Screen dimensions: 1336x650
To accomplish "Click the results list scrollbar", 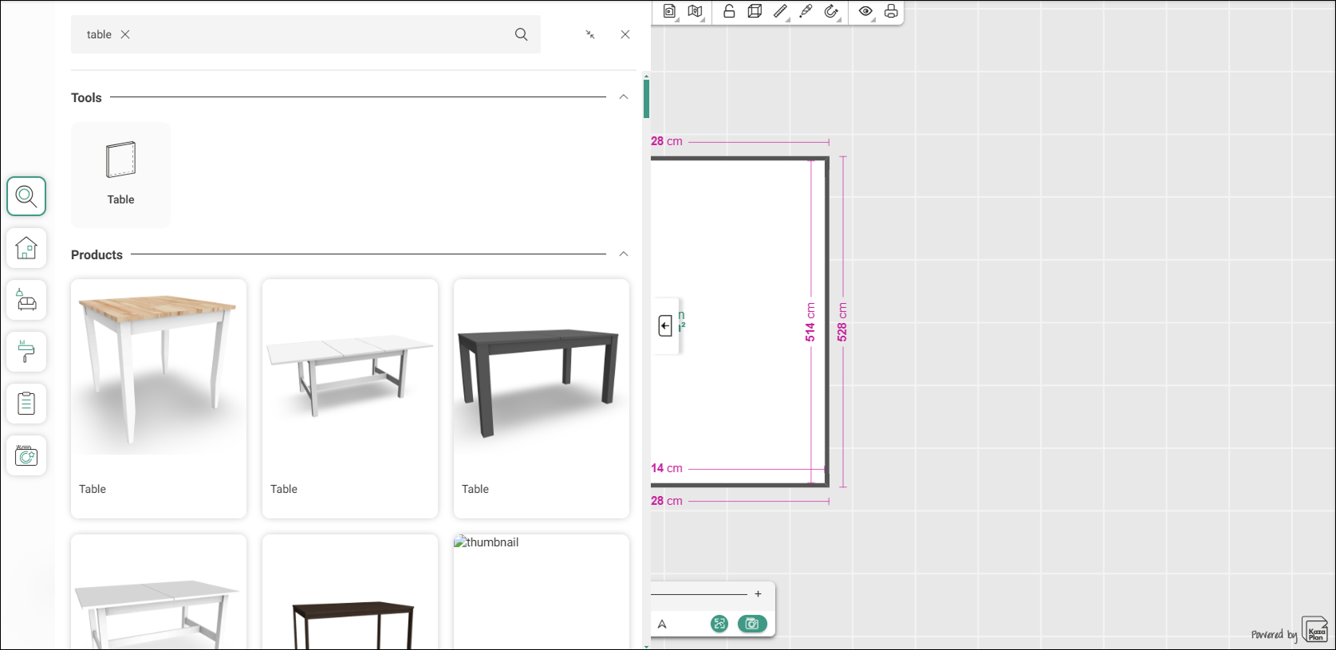I will click(x=646, y=100).
